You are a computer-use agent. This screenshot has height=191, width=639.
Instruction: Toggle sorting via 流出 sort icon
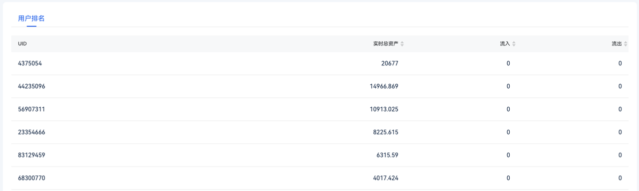coord(626,44)
